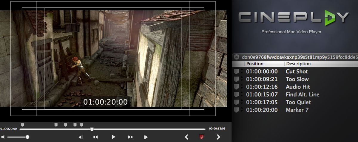Click the position stepper on the Too Slow row
This screenshot has width=358, height=142.
coord(241,79)
